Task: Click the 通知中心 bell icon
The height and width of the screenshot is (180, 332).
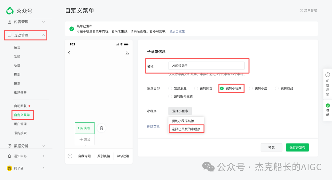Action: click(9, 156)
